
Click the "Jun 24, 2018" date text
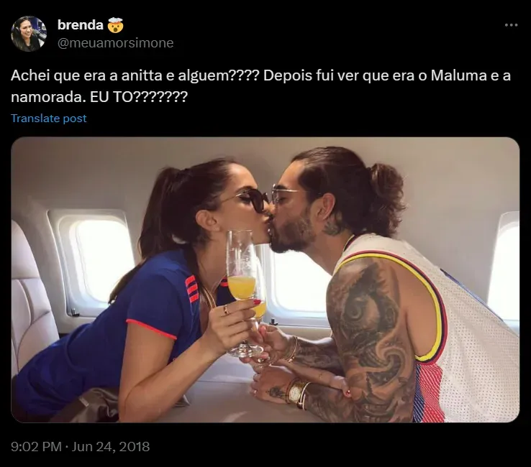(x=111, y=446)
